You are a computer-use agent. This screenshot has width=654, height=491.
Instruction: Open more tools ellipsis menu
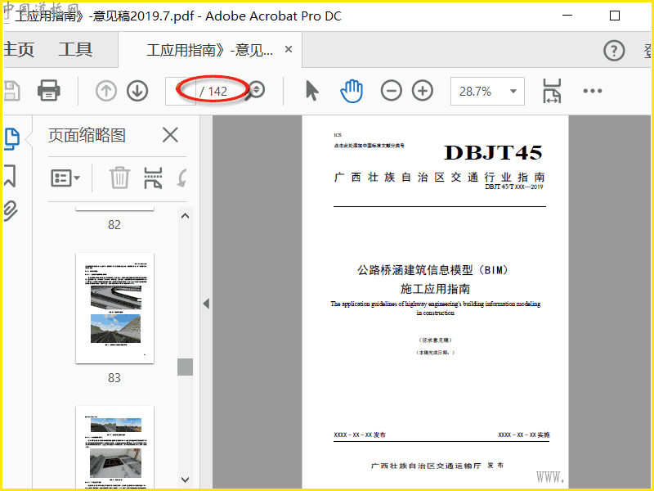592,91
